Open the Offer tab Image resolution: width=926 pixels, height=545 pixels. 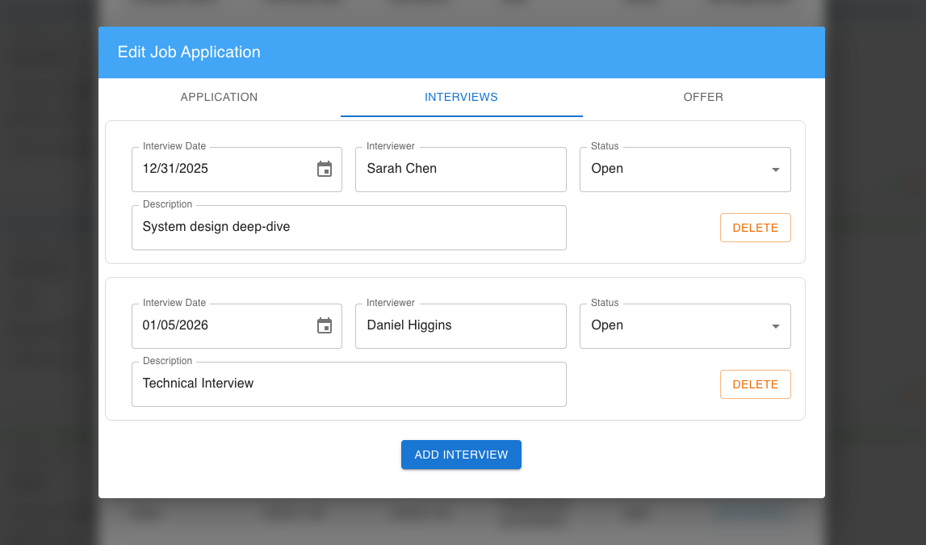(x=703, y=97)
